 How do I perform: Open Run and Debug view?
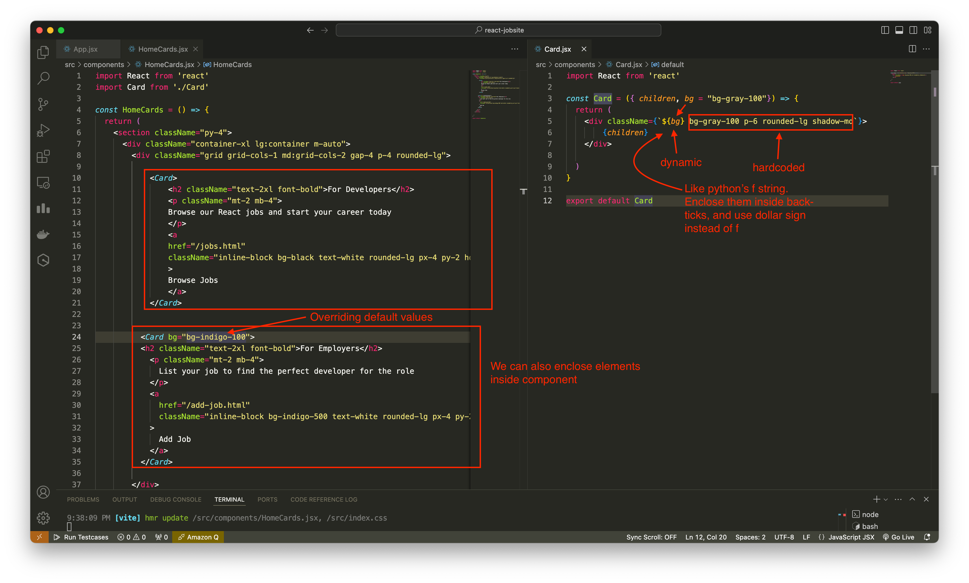[43, 130]
